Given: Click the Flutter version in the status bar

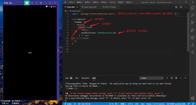Looking at the screenshot, I should click(x=155, y=104).
